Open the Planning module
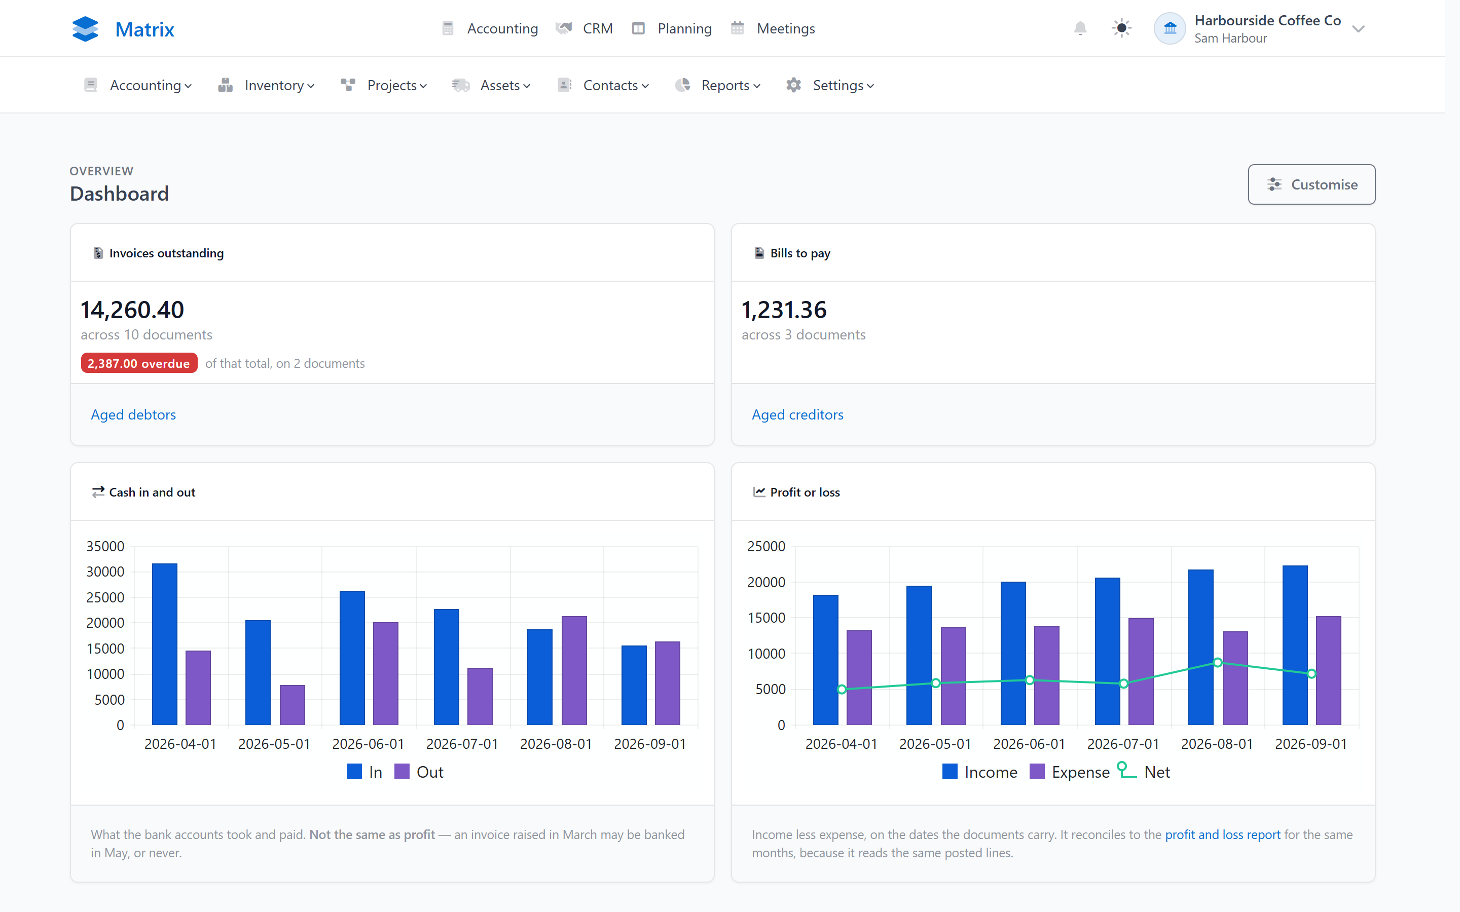Screen dimensions: 1460x912 pyautogui.click(x=672, y=28)
